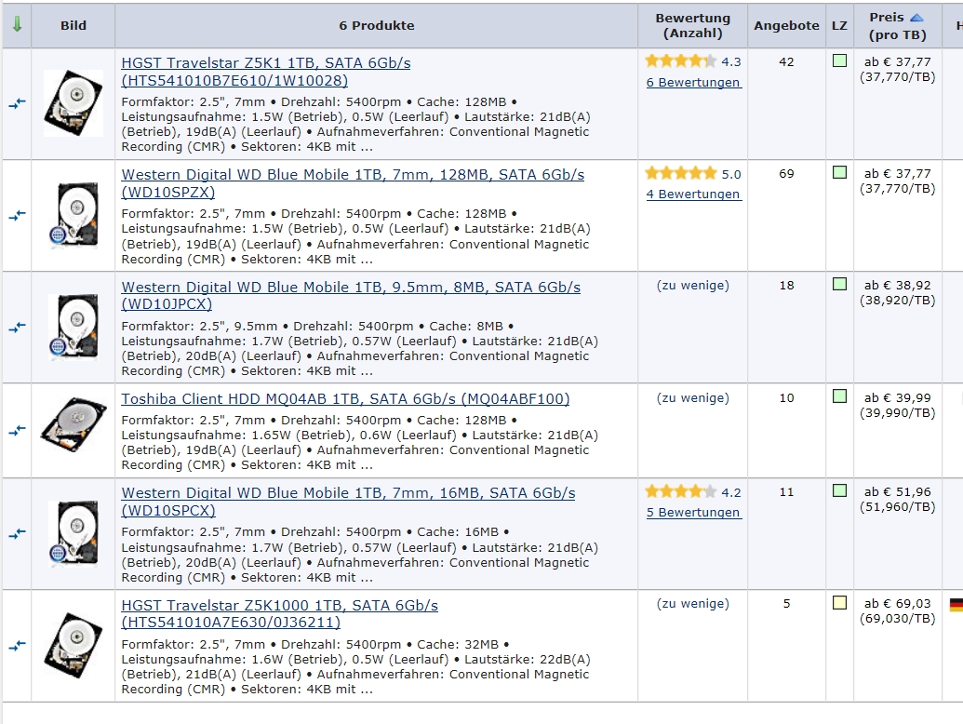
Task: Click price ab € 51,96
Action: coord(897,491)
